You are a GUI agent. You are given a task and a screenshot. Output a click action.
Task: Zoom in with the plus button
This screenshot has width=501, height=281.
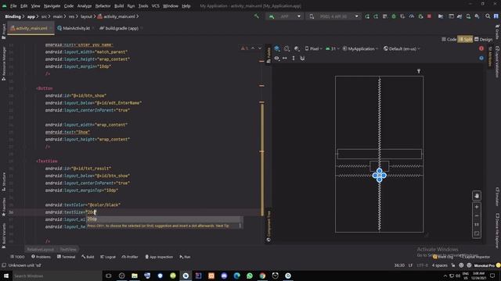(x=477, y=207)
